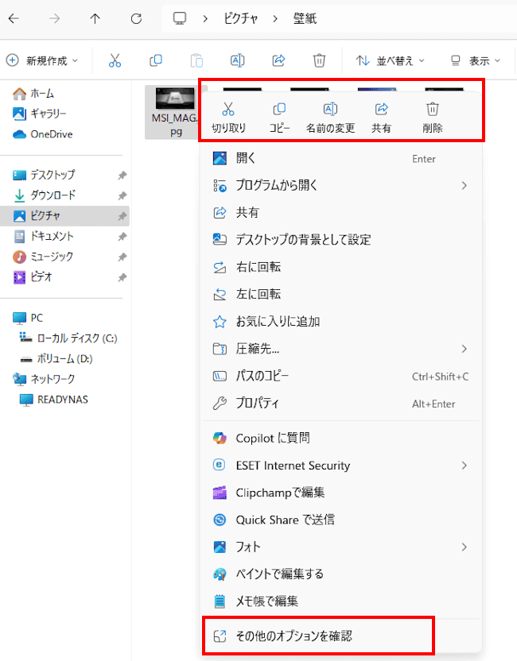The height and width of the screenshot is (661, 517).
Task: Click the toolbar scissors cut icon
Action: [115, 60]
